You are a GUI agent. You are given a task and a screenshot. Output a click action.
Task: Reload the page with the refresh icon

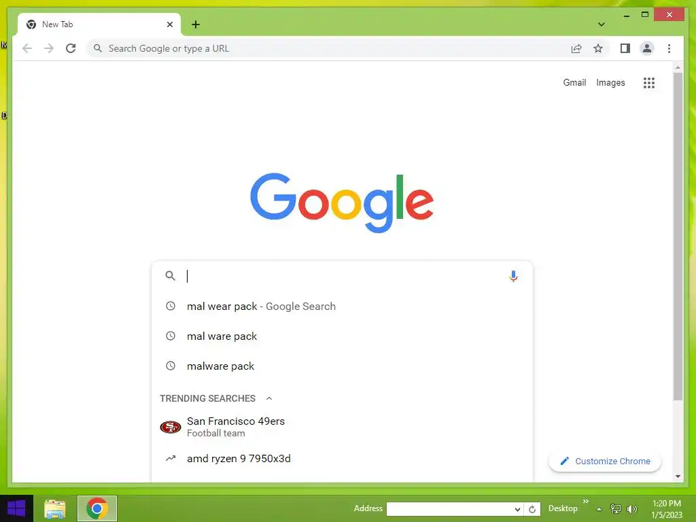71,48
